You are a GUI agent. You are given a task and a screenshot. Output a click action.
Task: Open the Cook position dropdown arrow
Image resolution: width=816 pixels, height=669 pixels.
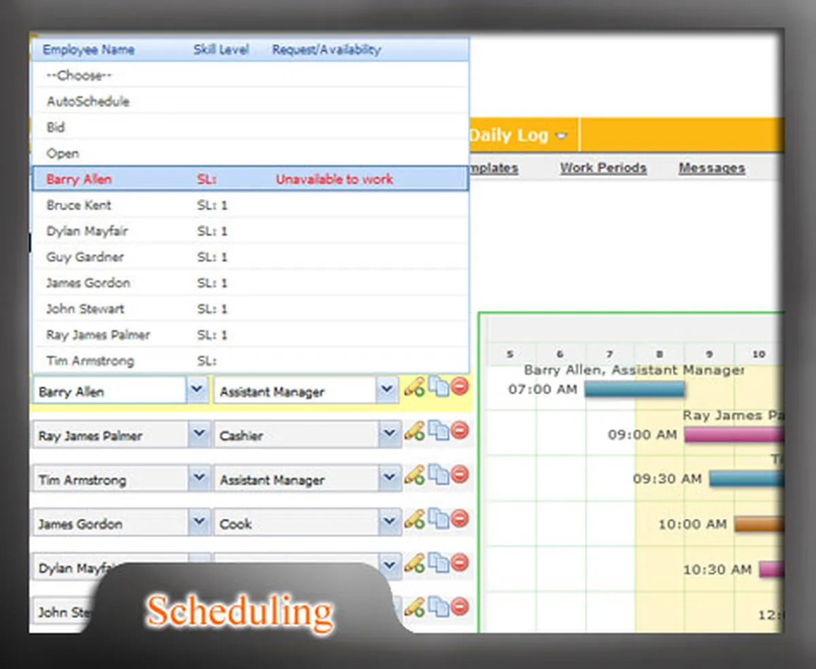[389, 522]
